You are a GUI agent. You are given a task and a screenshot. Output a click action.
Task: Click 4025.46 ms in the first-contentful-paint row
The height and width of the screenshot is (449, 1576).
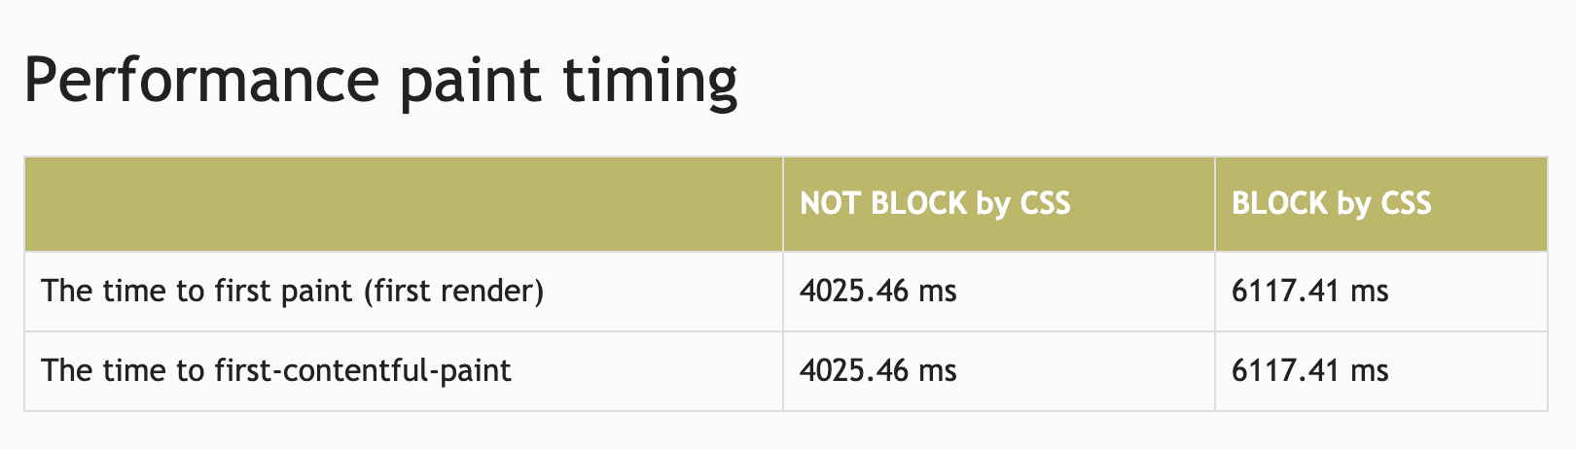point(878,370)
